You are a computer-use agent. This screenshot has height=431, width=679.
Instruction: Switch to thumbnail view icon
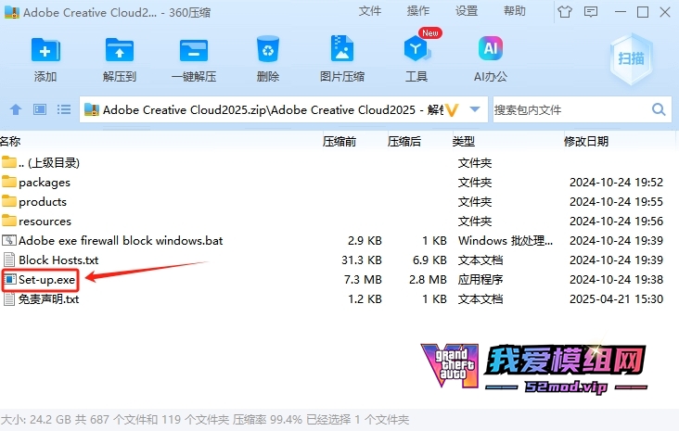coord(40,109)
